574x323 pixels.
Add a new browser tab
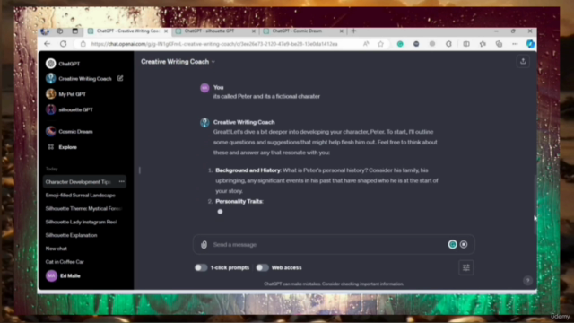(x=353, y=31)
